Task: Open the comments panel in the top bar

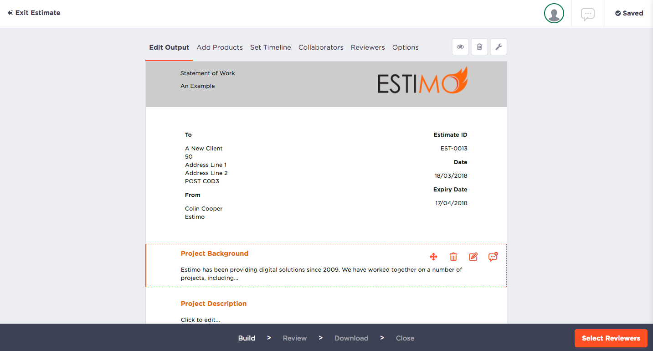Action: [x=587, y=14]
